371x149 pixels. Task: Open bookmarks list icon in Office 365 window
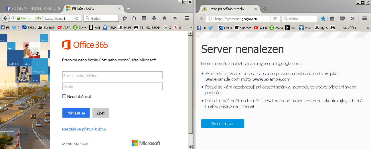click(134, 18)
